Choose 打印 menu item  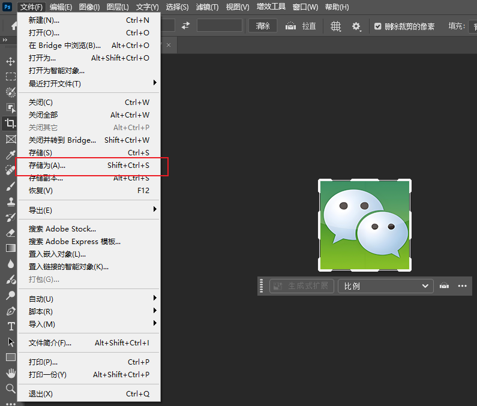pos(89,362)
